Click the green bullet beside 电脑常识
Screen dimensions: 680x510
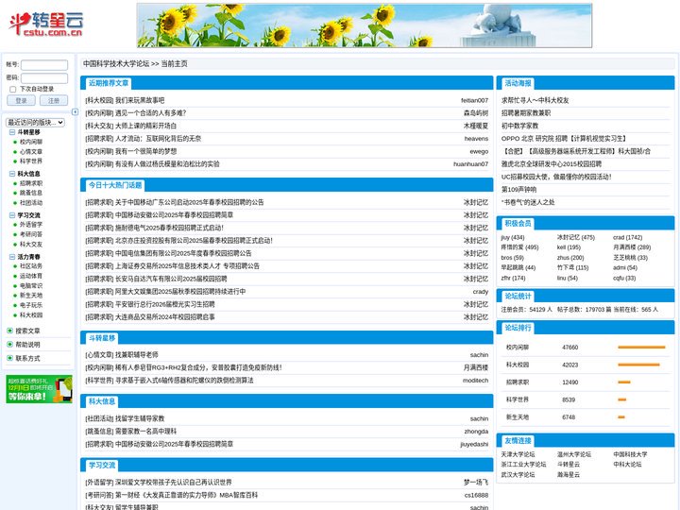[15, 286]
